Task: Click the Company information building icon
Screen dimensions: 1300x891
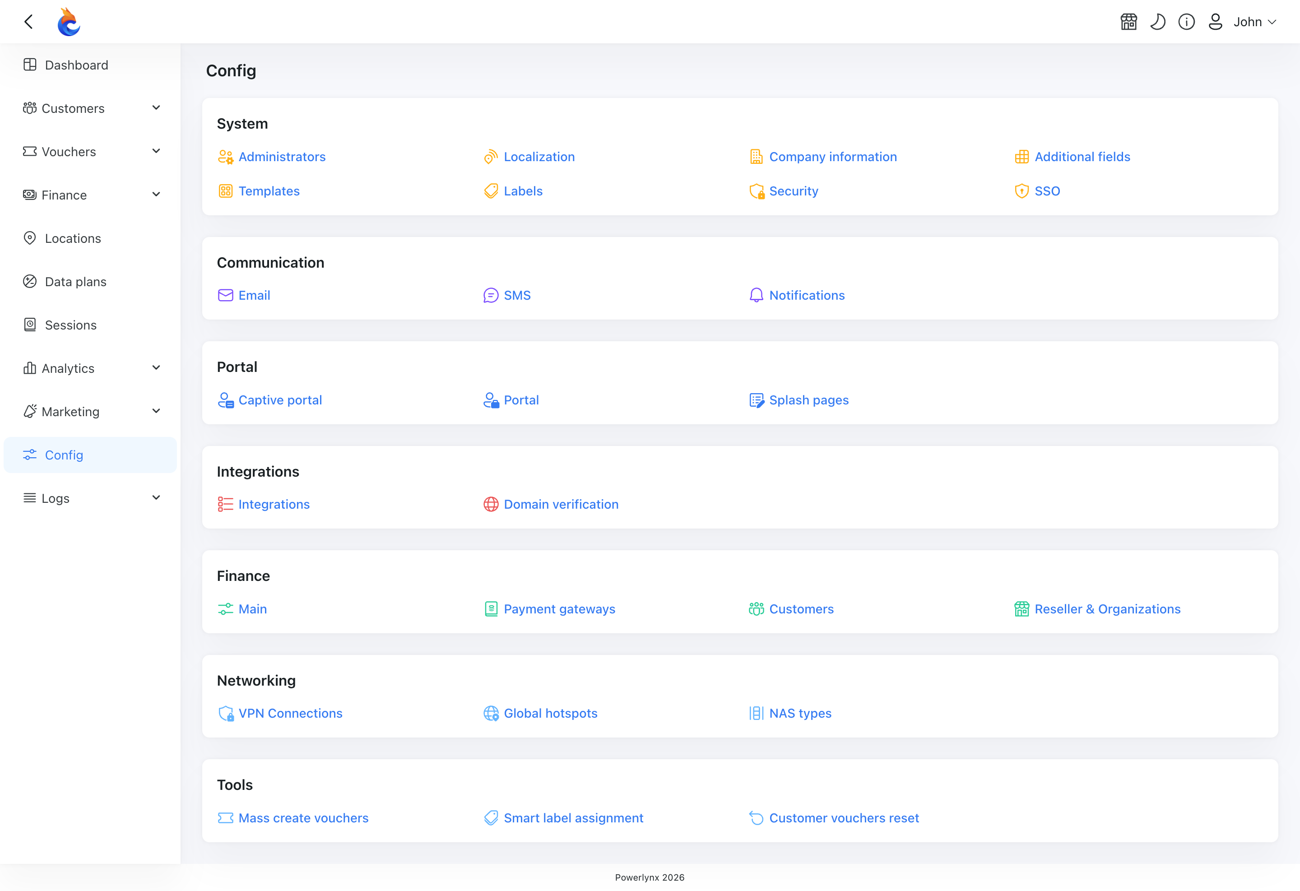Action: (x=756, y=157)
